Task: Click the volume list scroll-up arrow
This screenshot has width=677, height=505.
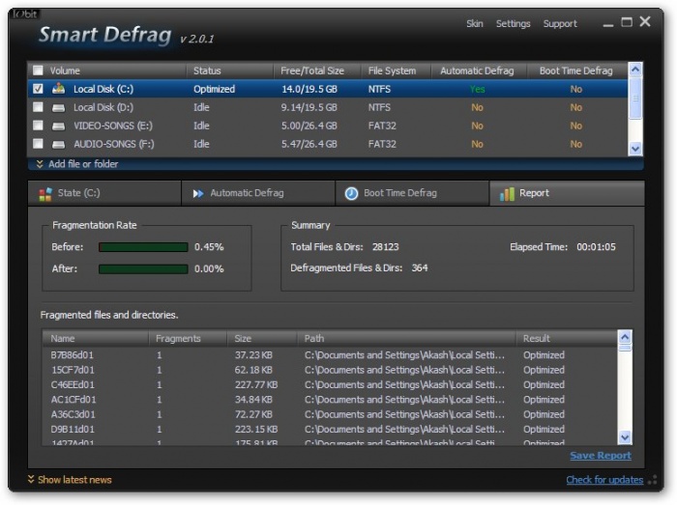Action: [635, 70]
